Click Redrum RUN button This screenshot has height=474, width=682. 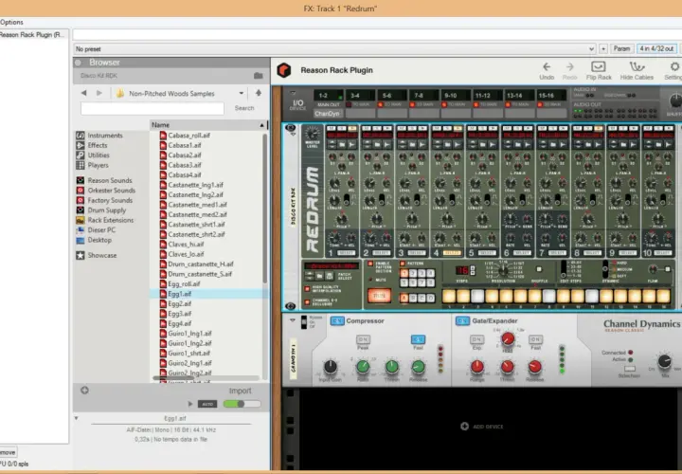(379, 296)
